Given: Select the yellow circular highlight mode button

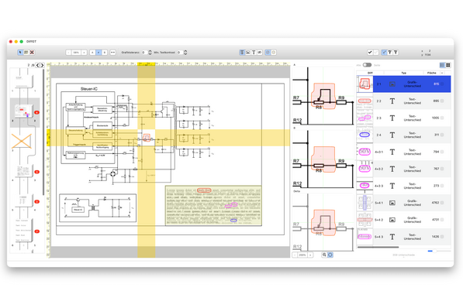Looking at the screenshot, I should [x=274, y=52].
